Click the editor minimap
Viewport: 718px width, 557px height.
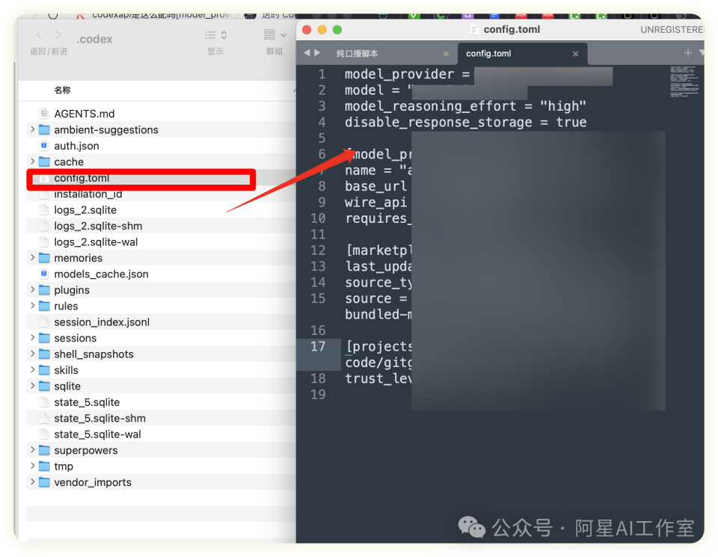pos(684,81)
